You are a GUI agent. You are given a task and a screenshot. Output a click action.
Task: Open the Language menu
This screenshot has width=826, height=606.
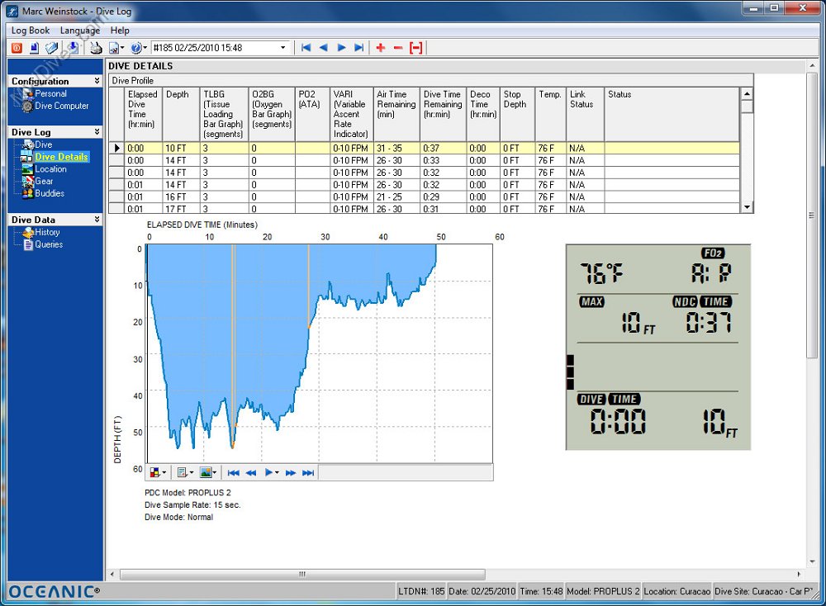(x=80, y=31)
